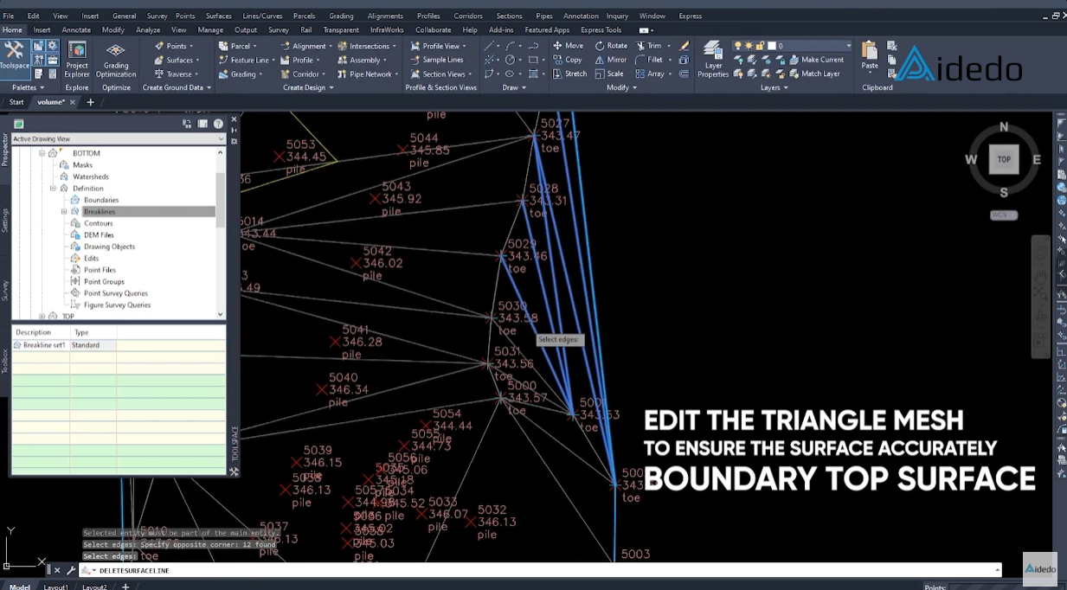Open the Corridors menu
Image resolution: width=1067 pixels, height=590 pixels.
468,16
